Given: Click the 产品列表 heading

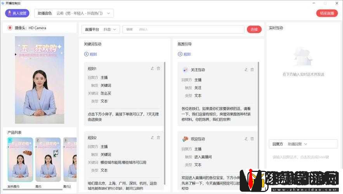Looking at the screenshot, I should point(14,132).
